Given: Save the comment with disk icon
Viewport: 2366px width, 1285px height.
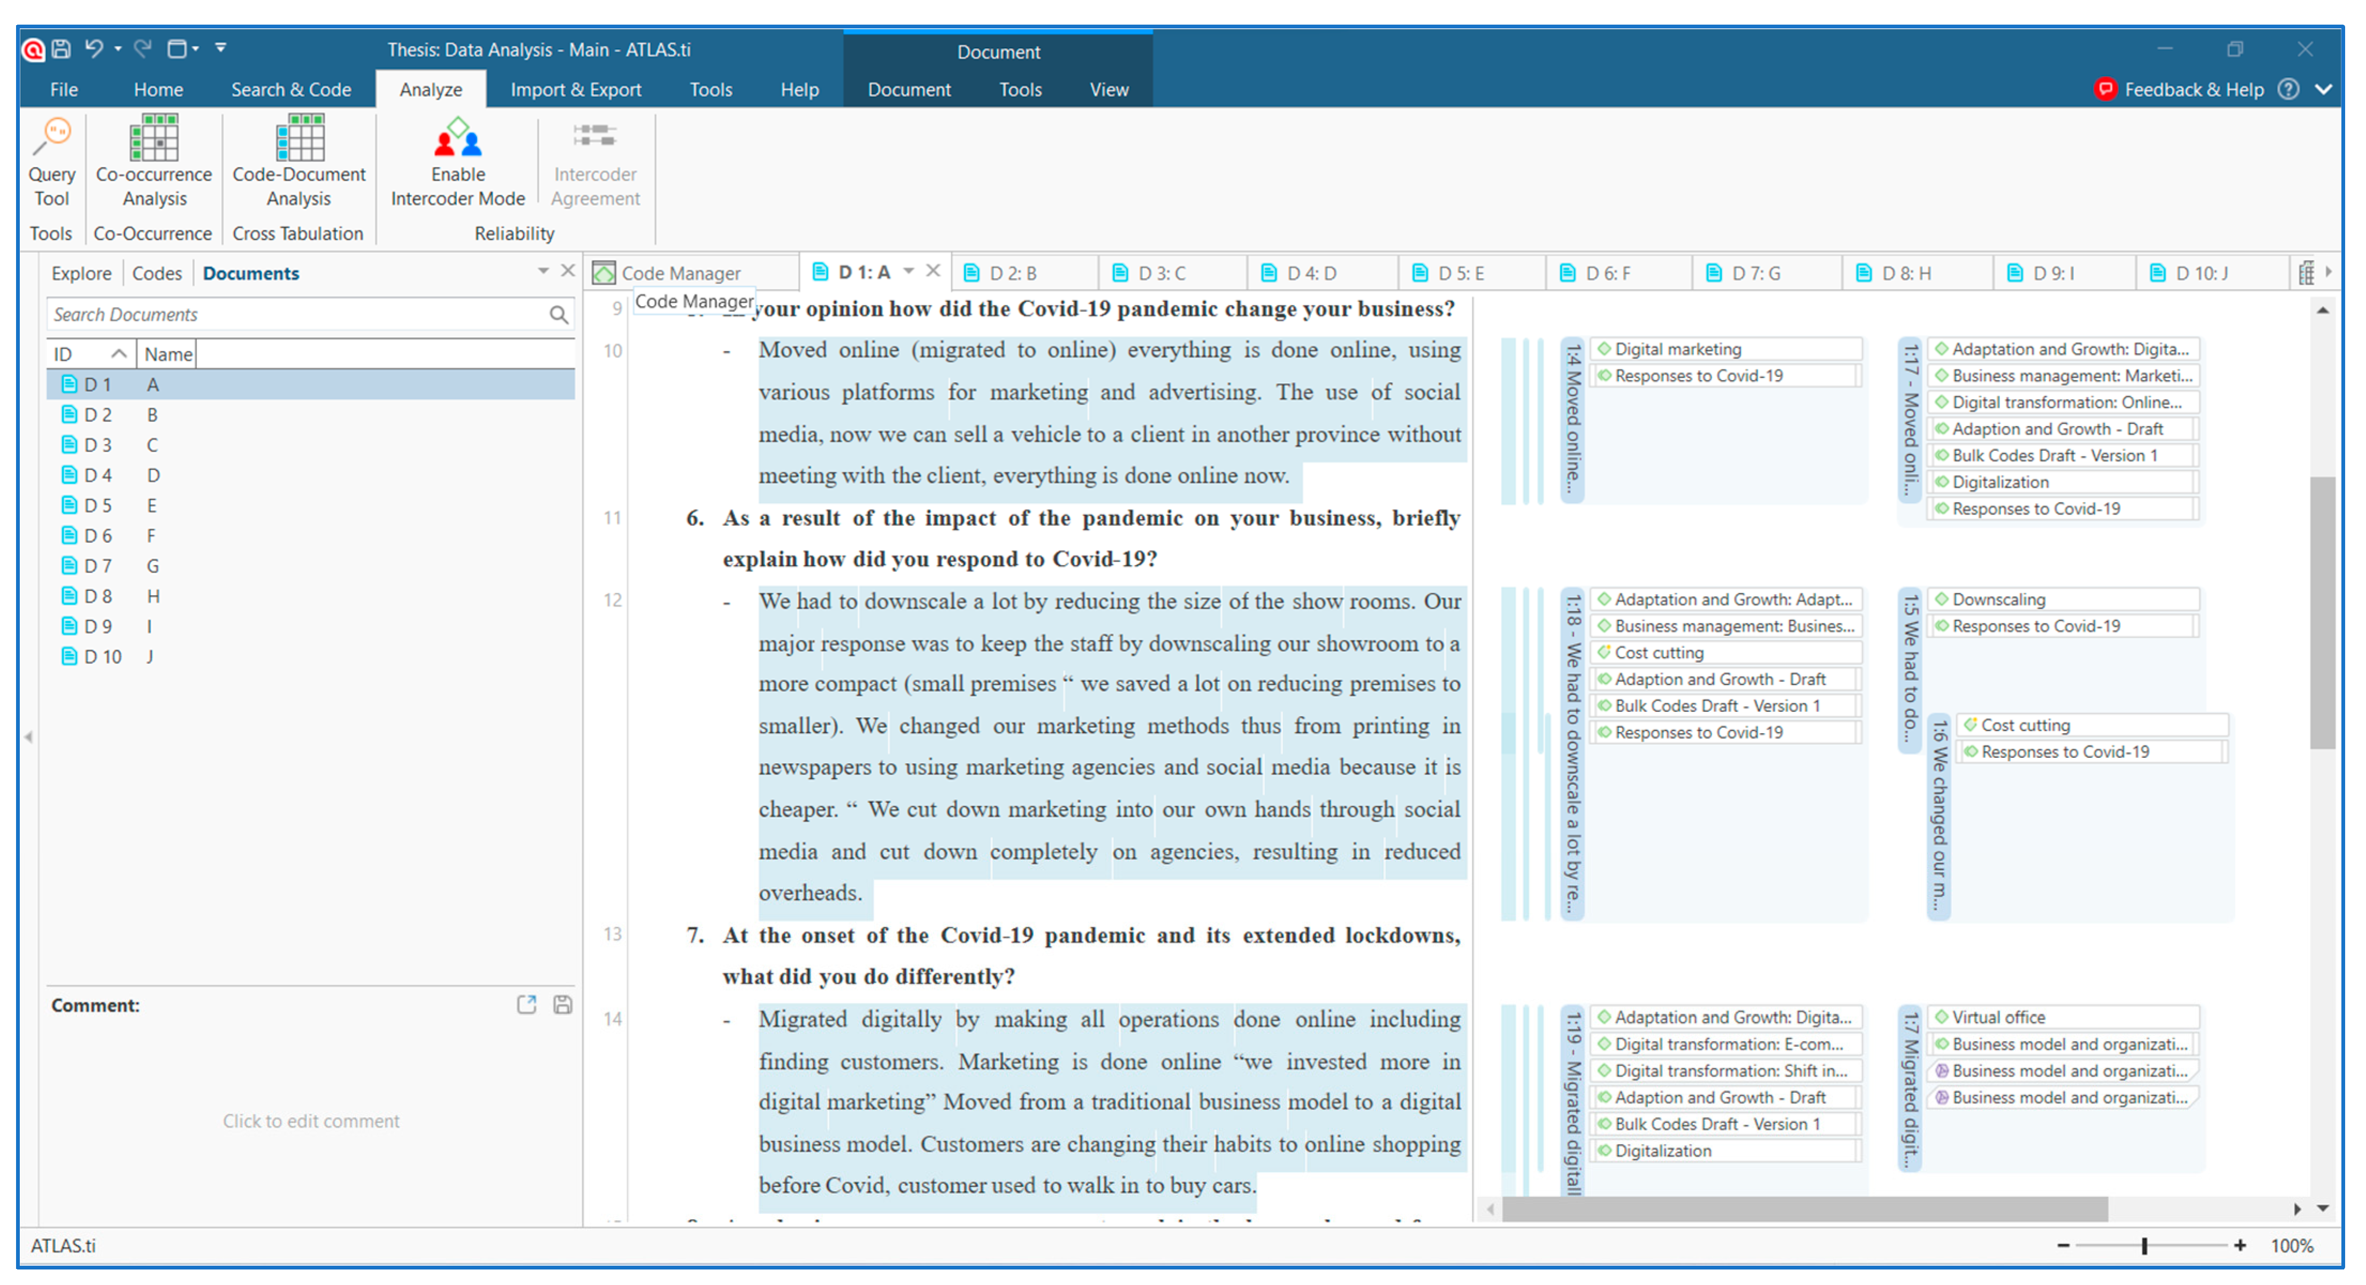Looking at the screenshot, I should tap(563, 1005).
